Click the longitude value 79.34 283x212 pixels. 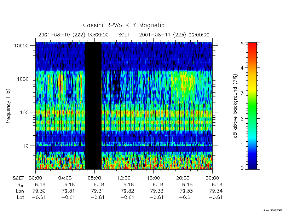click(x=216, y=191)
